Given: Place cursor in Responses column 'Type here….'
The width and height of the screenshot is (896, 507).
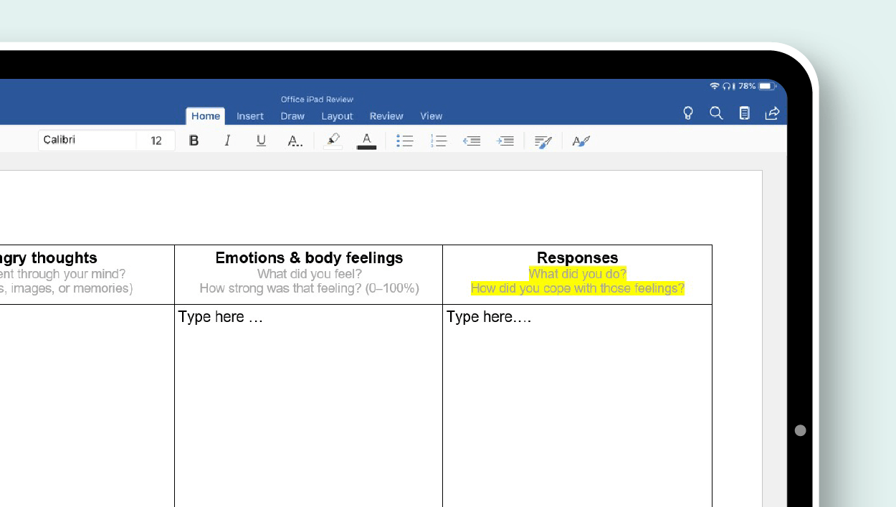Looking at the screenshot, I should pyautogui.click(x=489, y=317).
